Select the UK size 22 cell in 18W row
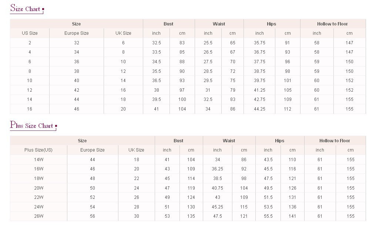The width and height of the screenshot is (376, 231). (137, 179)
